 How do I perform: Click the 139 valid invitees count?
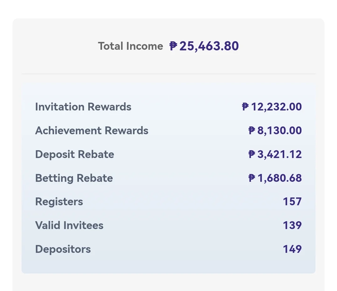tap(292, 225)
